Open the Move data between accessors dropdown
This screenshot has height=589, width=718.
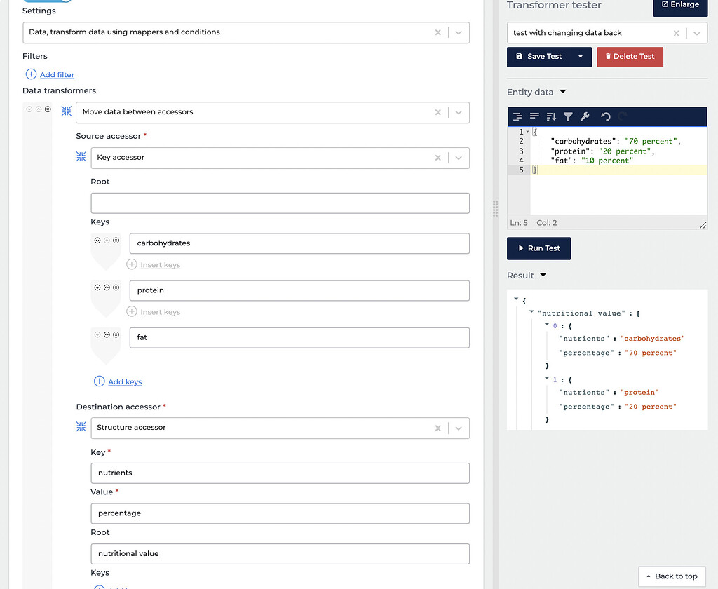[x=459, y=112]
